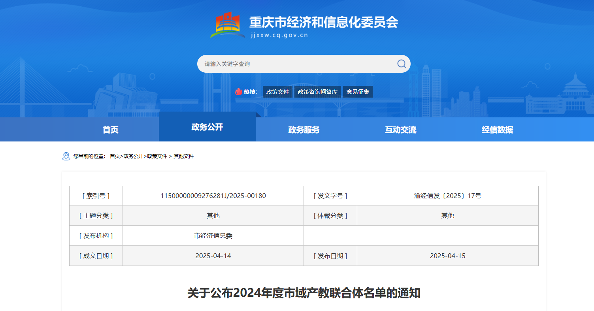Click the Chongqing commission logo emblem
This screenshot has height=311, width=594.
[228, 25]
